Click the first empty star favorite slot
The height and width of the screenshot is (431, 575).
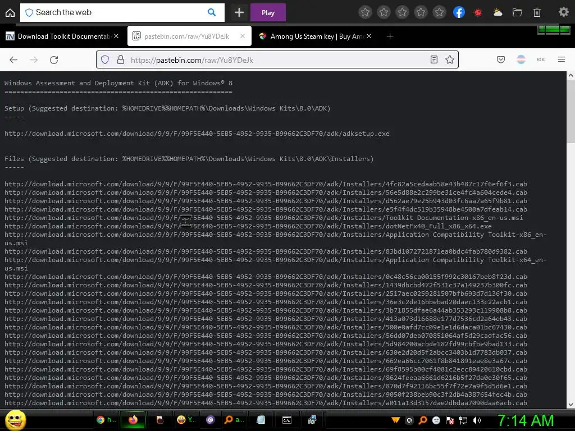[x=365, y=12]
